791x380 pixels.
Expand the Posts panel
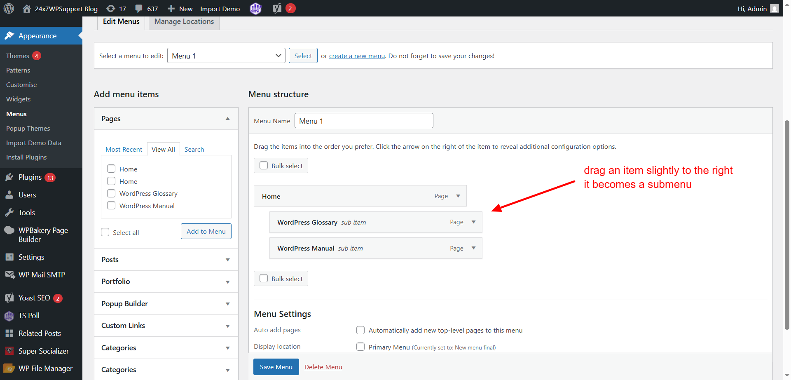click(228, 260)
